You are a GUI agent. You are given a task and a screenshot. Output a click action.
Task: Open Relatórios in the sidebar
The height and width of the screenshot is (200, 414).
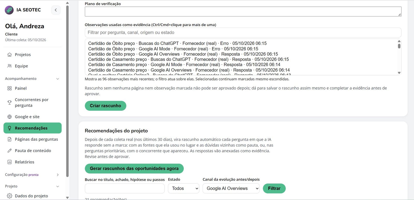pos(33,162)
